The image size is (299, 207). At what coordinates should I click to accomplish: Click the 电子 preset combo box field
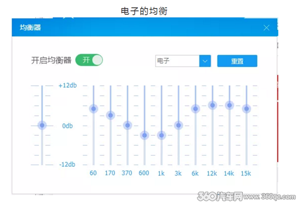(x=183, y=61)
